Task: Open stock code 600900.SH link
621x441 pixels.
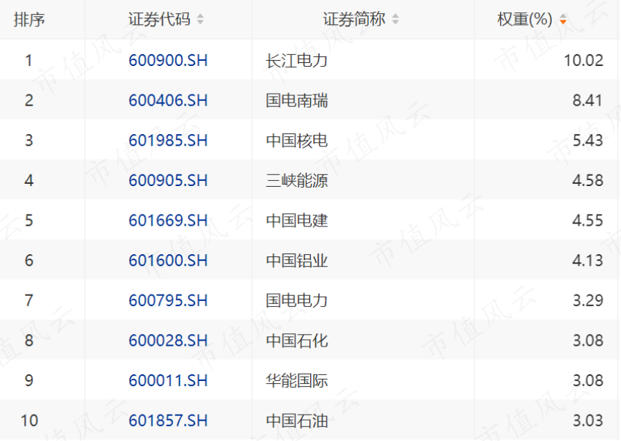Action: click(x=168, y=61)
